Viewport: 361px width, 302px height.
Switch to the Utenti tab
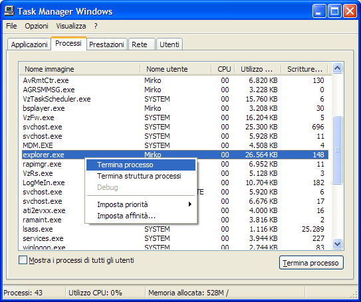[170, 44]
